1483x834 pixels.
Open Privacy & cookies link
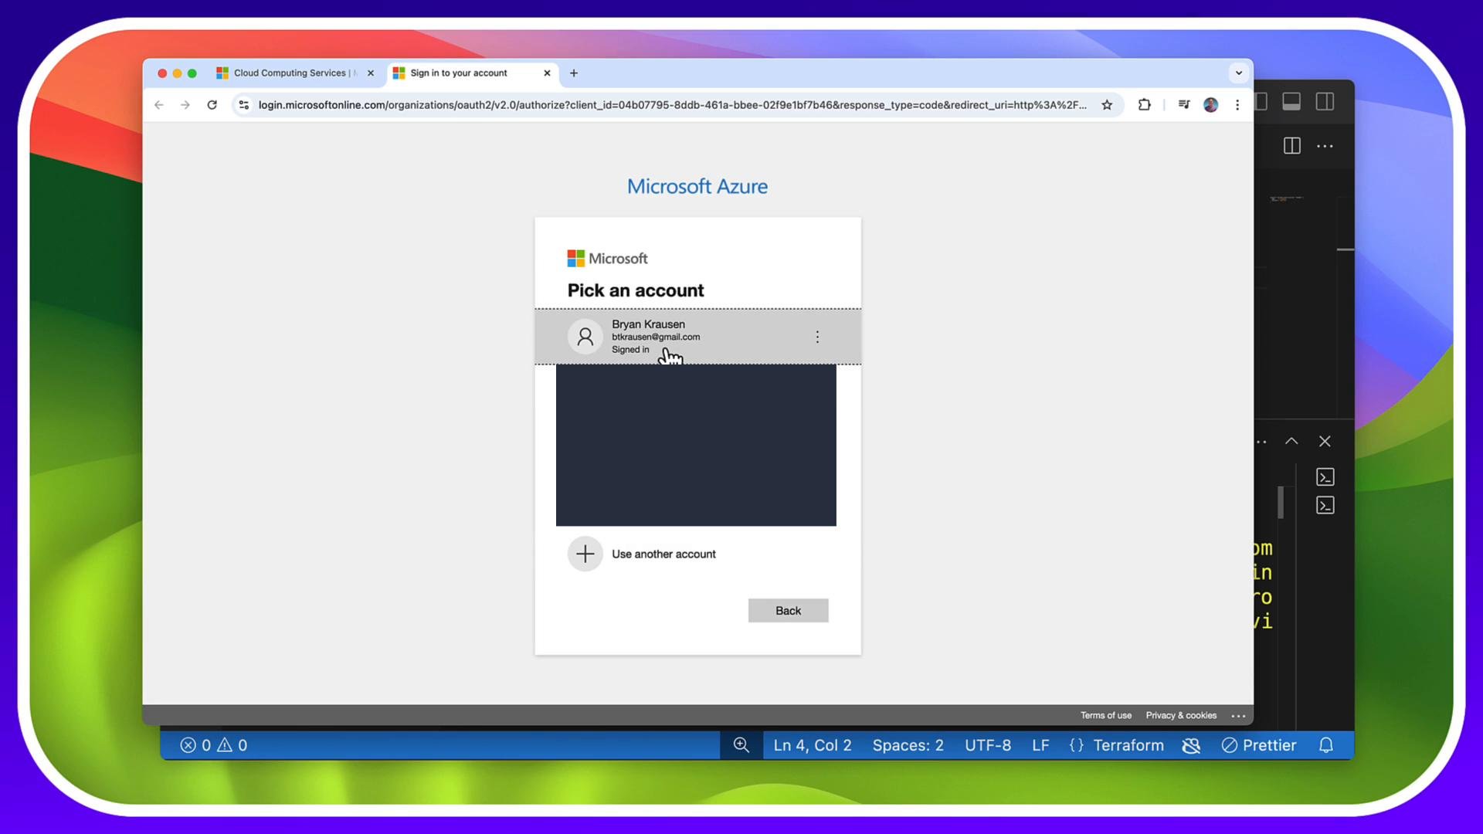coord(1181,716)
